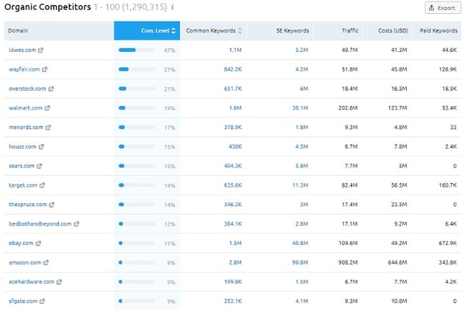Open external link icon next to bedbathandbeyond.com

point(77,224)
